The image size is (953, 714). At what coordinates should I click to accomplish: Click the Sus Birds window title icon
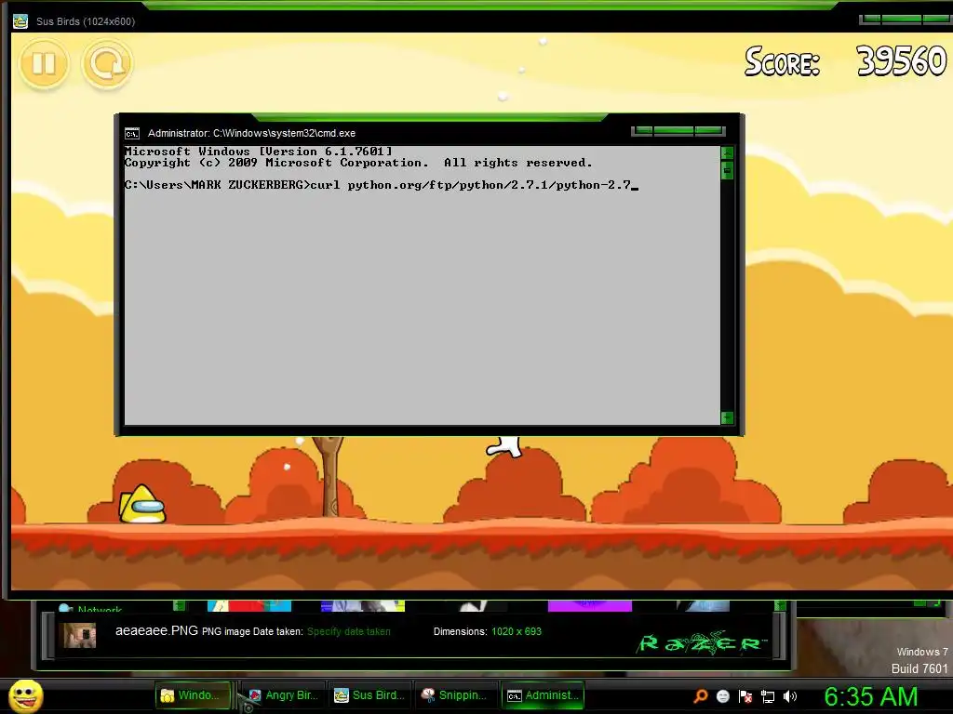pos(20,21)
